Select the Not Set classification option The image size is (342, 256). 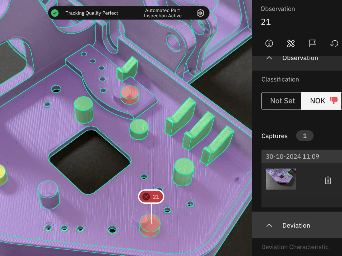click(x=282, y=101)
